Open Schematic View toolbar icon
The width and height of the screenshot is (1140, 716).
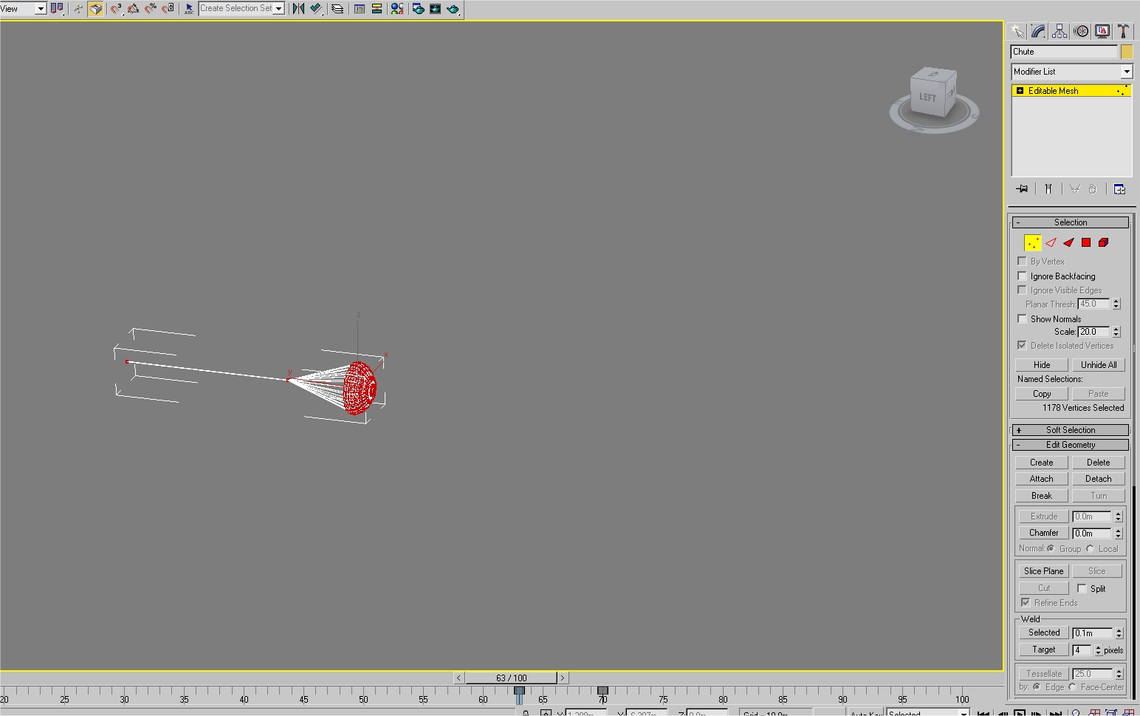click(377, 9)
